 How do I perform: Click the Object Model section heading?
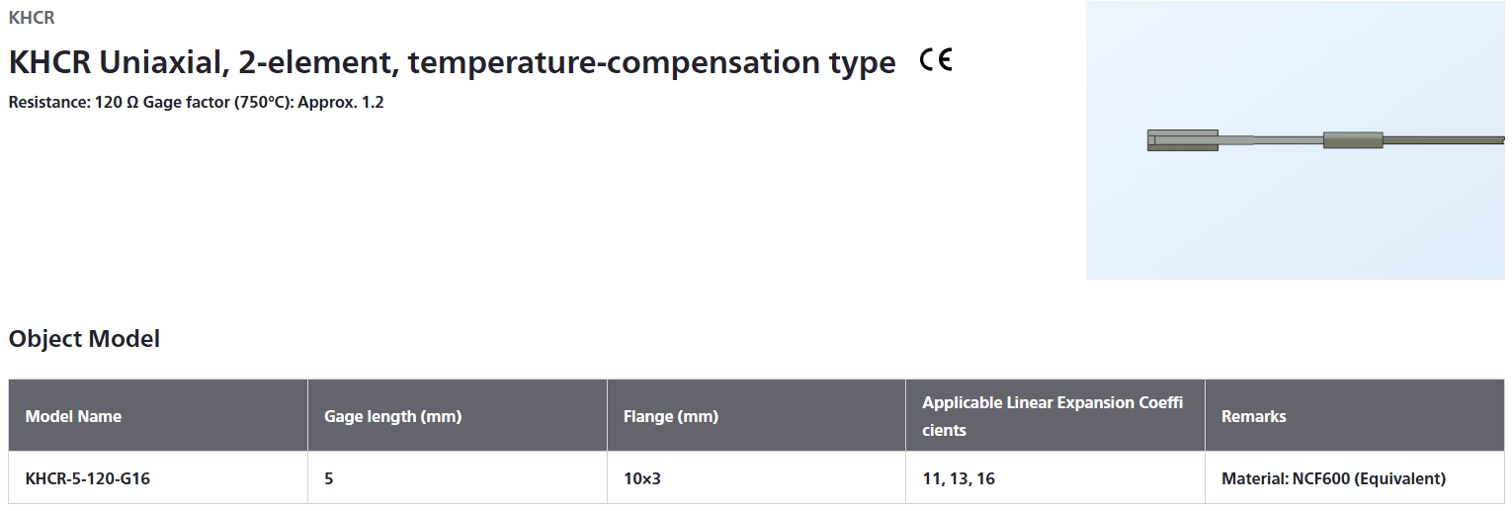tap(84, 339)
